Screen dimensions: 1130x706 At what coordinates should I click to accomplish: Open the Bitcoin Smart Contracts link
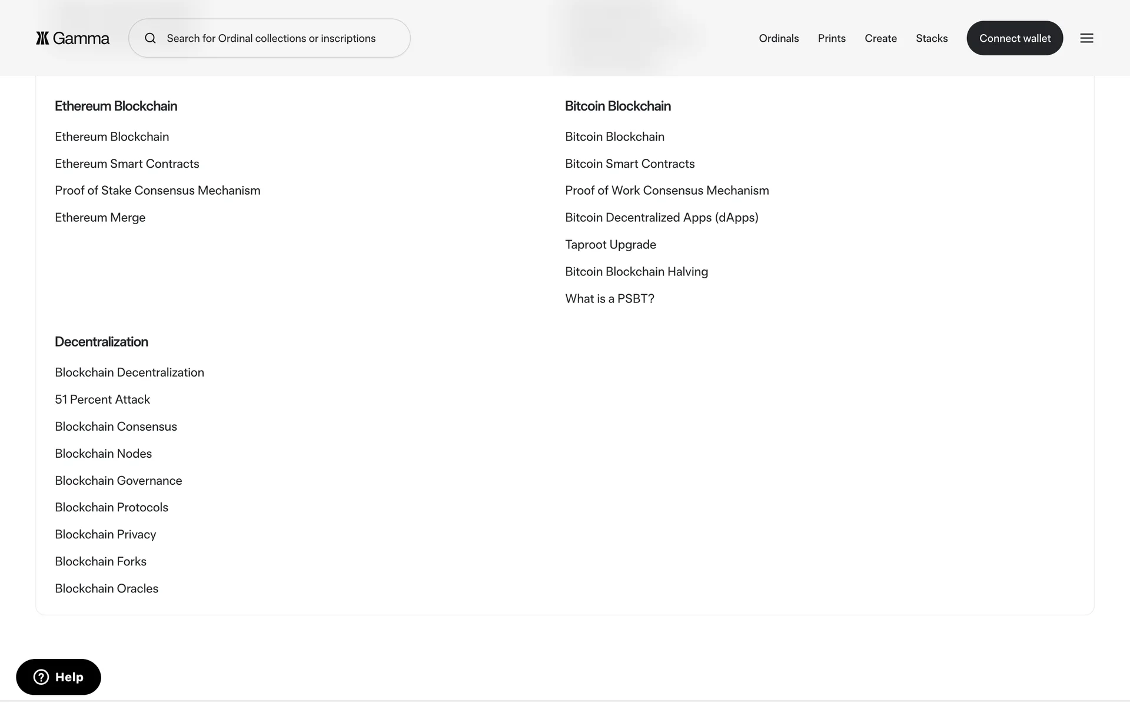tap(629, 164)
